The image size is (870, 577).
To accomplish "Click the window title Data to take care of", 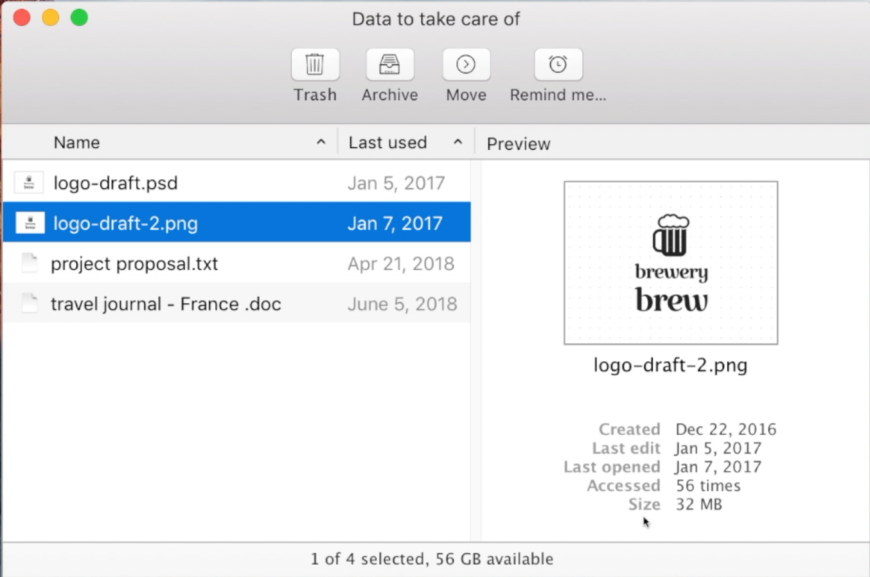I will pyautogui.click(x=436, y=19).
